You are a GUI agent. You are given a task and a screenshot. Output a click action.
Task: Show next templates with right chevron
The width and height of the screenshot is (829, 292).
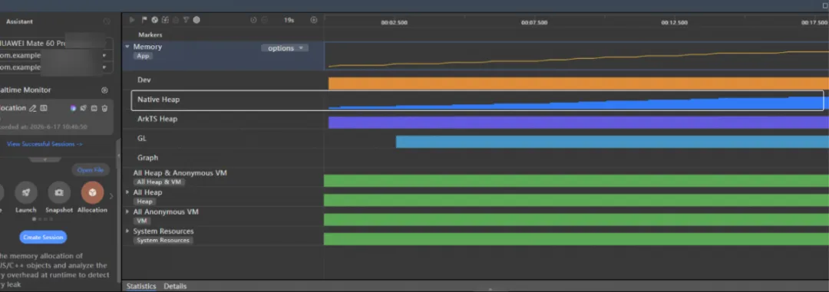click(x=111, y=196)
